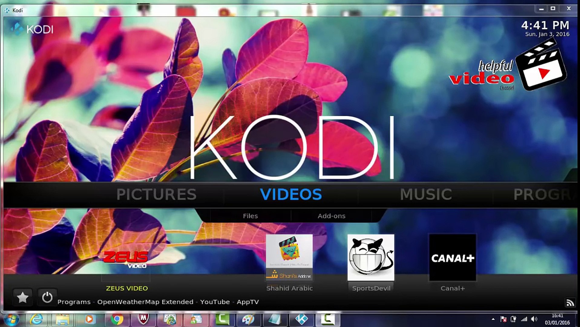Close the Kodi window
This screenshot has width=580, height=327.
pyautogui.click(x=569, y=9)
